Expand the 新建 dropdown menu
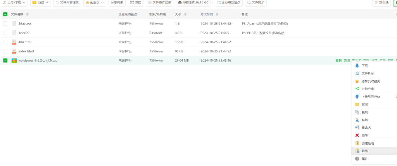Image resolution: width=397 pixels, height=166 pixels. (x=40, y=3)
